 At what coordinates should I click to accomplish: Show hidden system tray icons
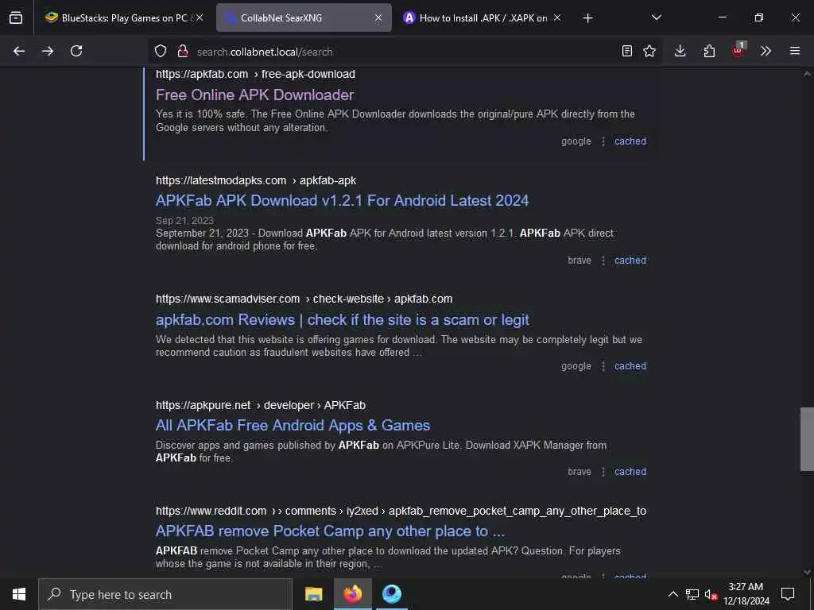point(673,594)
